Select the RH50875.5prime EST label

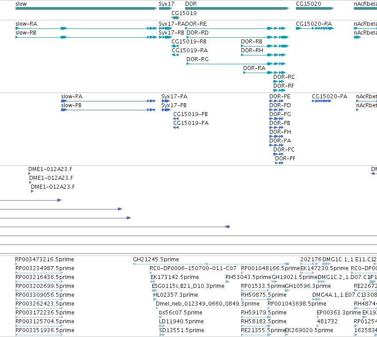coord(264,295)
